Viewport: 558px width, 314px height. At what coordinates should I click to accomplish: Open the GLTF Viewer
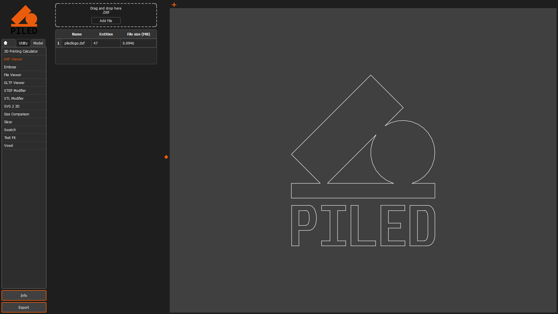pos(14,83)
